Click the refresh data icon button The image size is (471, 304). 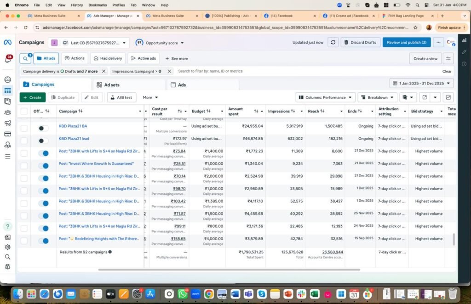point(332,42)
